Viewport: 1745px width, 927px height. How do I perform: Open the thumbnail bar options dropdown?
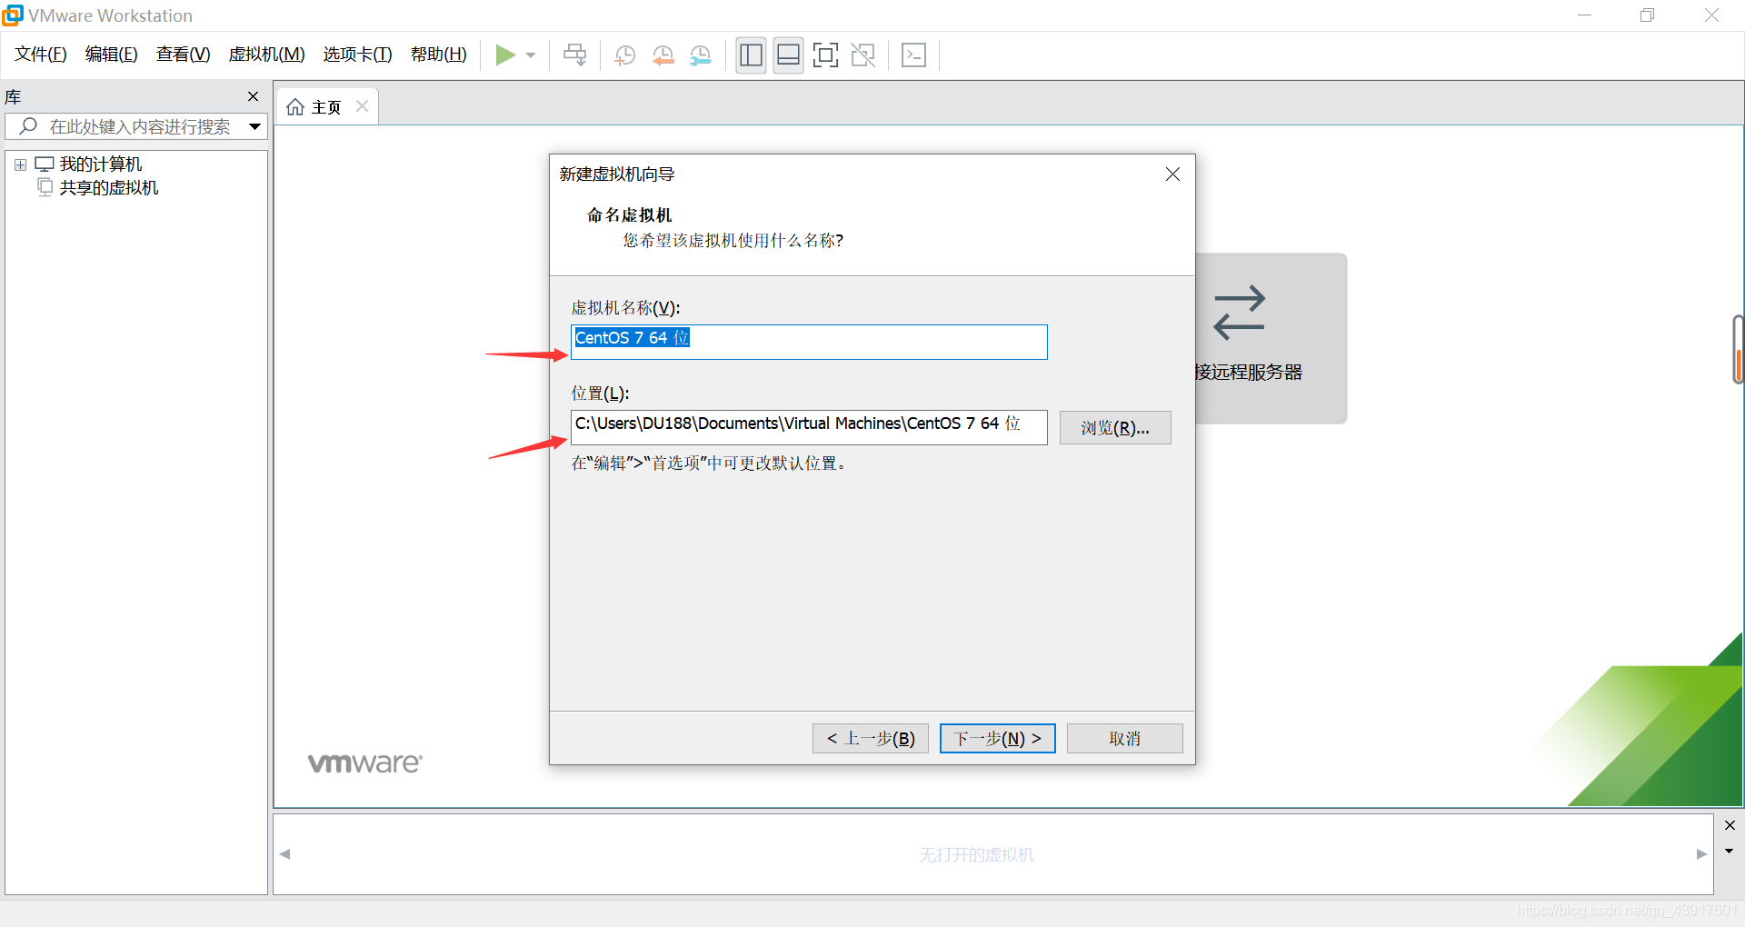[1730, 852]
